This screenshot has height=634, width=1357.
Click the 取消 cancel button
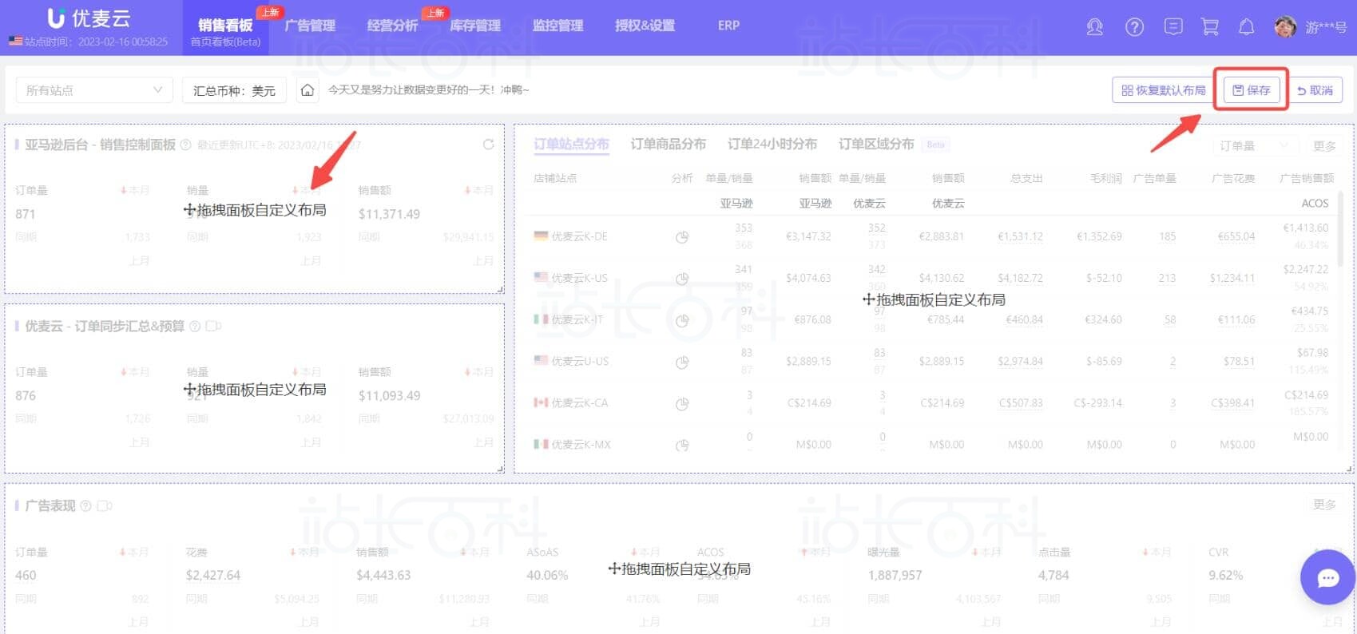(1315, 90)
